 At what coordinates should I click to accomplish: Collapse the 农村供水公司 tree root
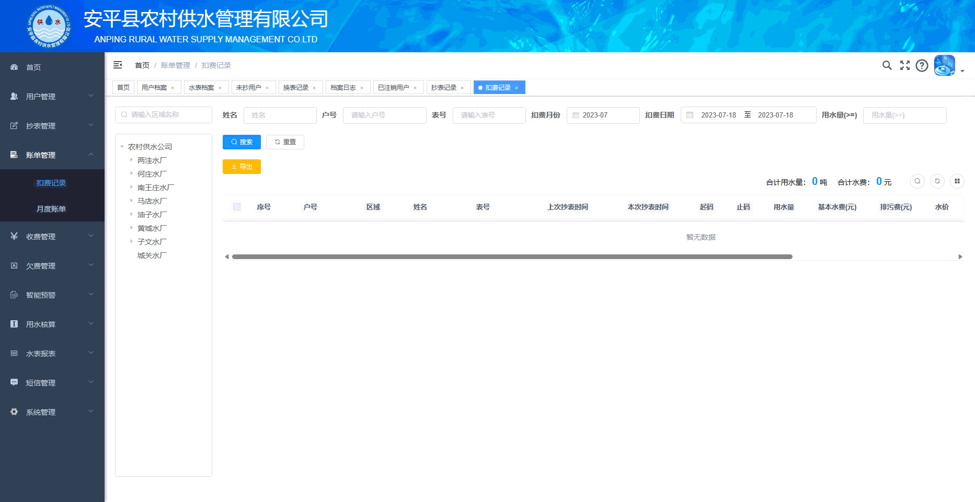(x=122, y=147)
